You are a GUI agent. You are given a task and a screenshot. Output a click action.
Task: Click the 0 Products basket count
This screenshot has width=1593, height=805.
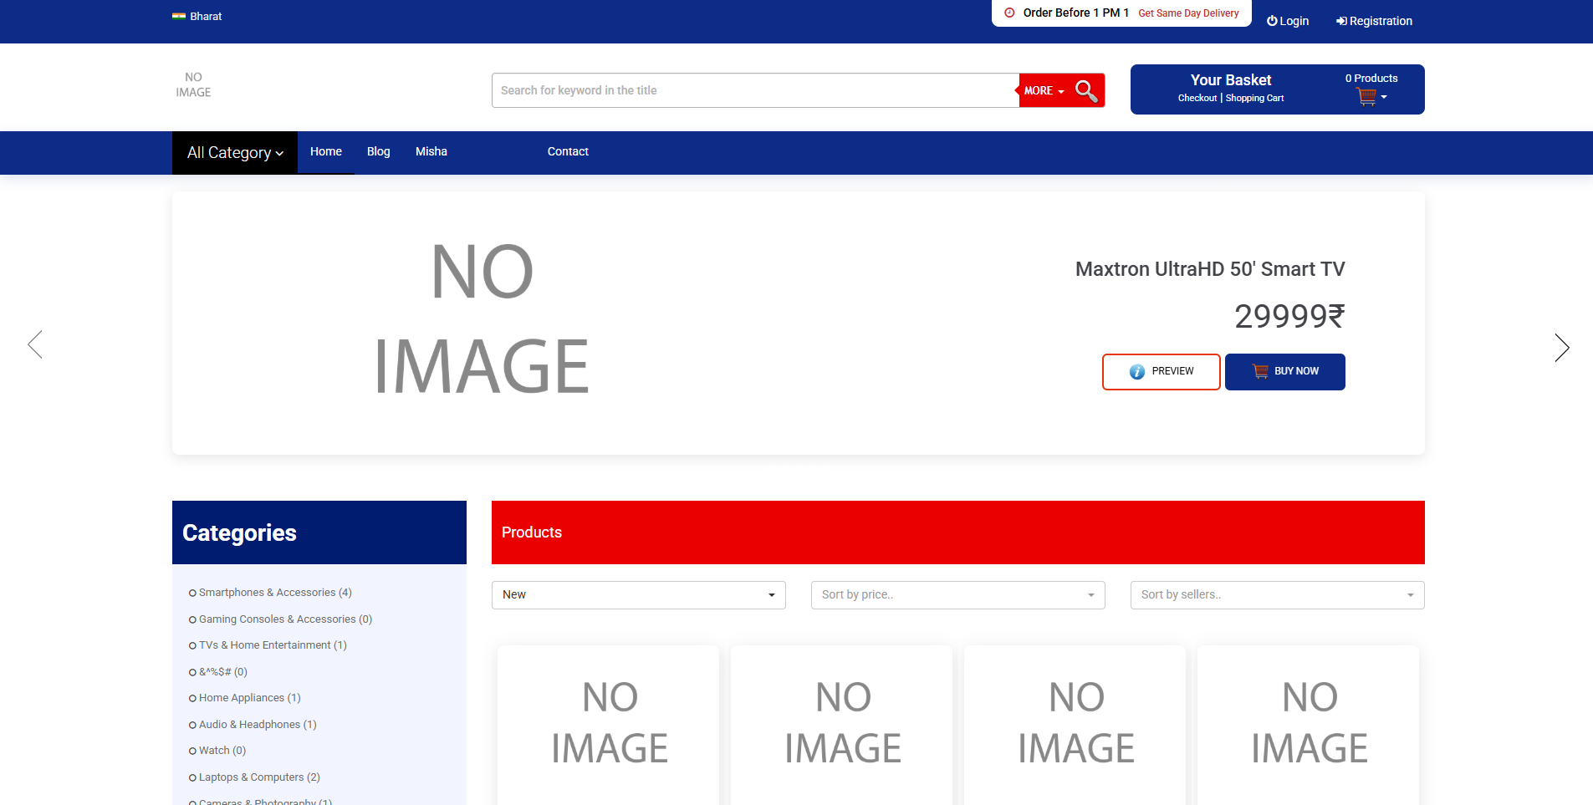(x=1371, y=79)
